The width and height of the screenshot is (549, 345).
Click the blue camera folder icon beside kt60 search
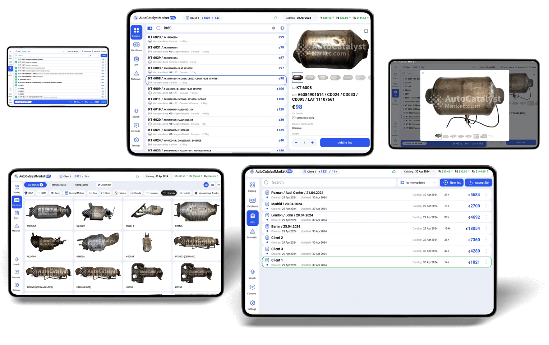pos(150,28)
